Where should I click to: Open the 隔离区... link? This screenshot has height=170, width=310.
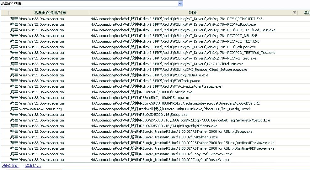coord(33,166)
